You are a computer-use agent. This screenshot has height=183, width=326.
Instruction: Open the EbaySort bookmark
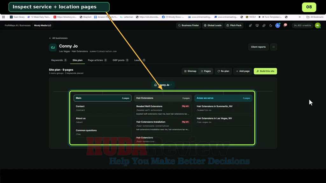85,17
